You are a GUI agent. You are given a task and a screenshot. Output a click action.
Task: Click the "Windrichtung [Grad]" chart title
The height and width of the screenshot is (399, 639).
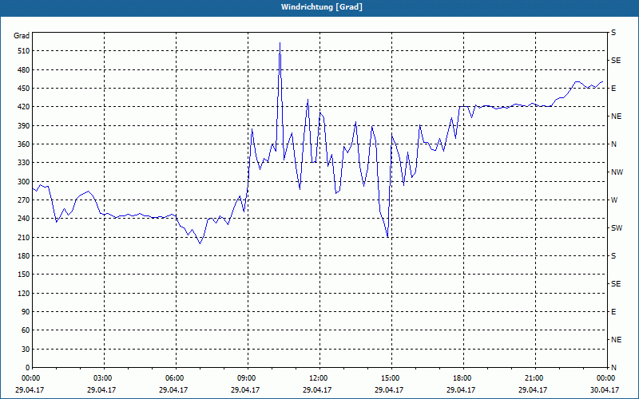322,7
